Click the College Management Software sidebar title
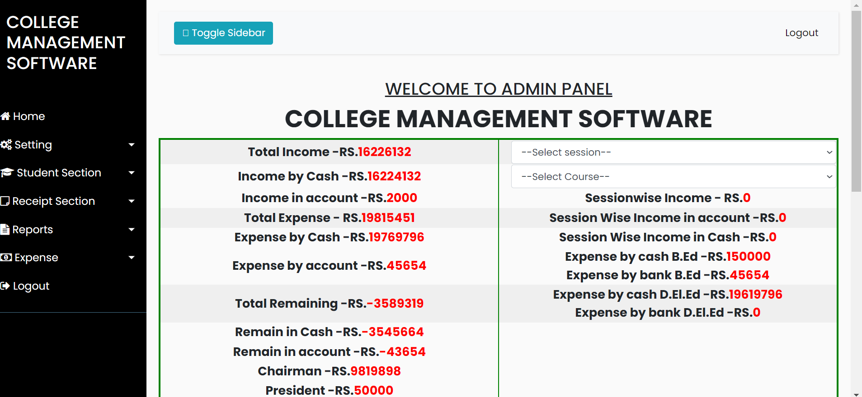 [x=66, y=43]
